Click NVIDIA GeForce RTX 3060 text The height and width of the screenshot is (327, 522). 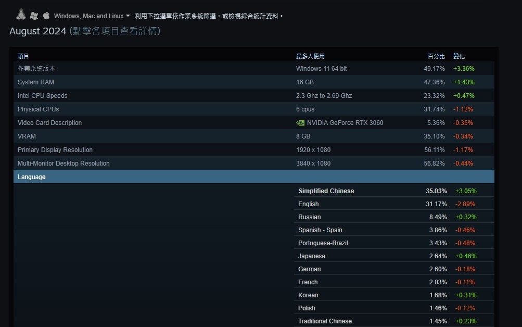point(345,123)
